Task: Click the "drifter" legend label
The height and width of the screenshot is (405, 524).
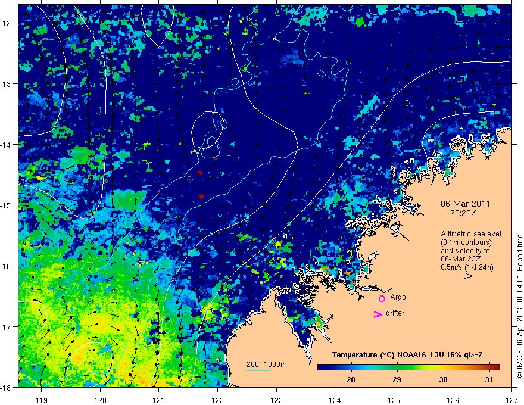Action: click(x=395, y=313)
